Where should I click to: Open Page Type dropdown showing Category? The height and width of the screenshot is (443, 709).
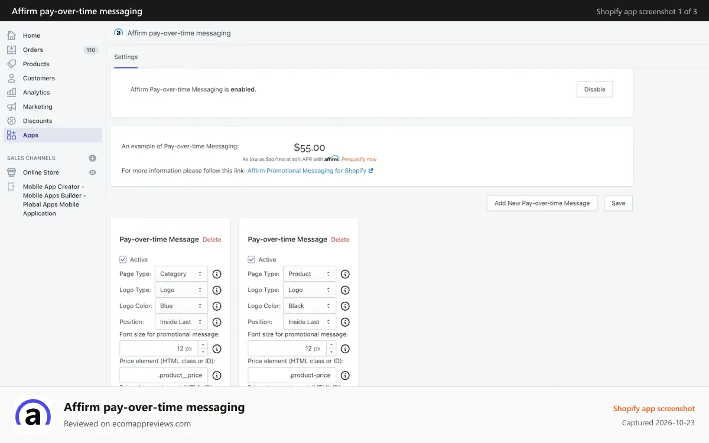click(181, 274)
